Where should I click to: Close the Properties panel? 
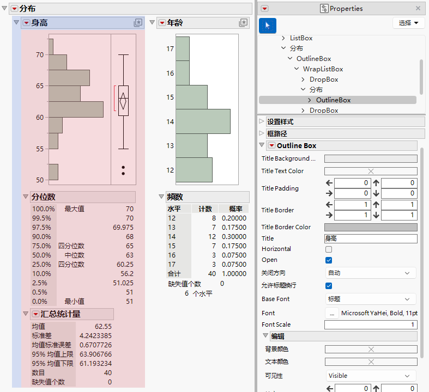418,9
